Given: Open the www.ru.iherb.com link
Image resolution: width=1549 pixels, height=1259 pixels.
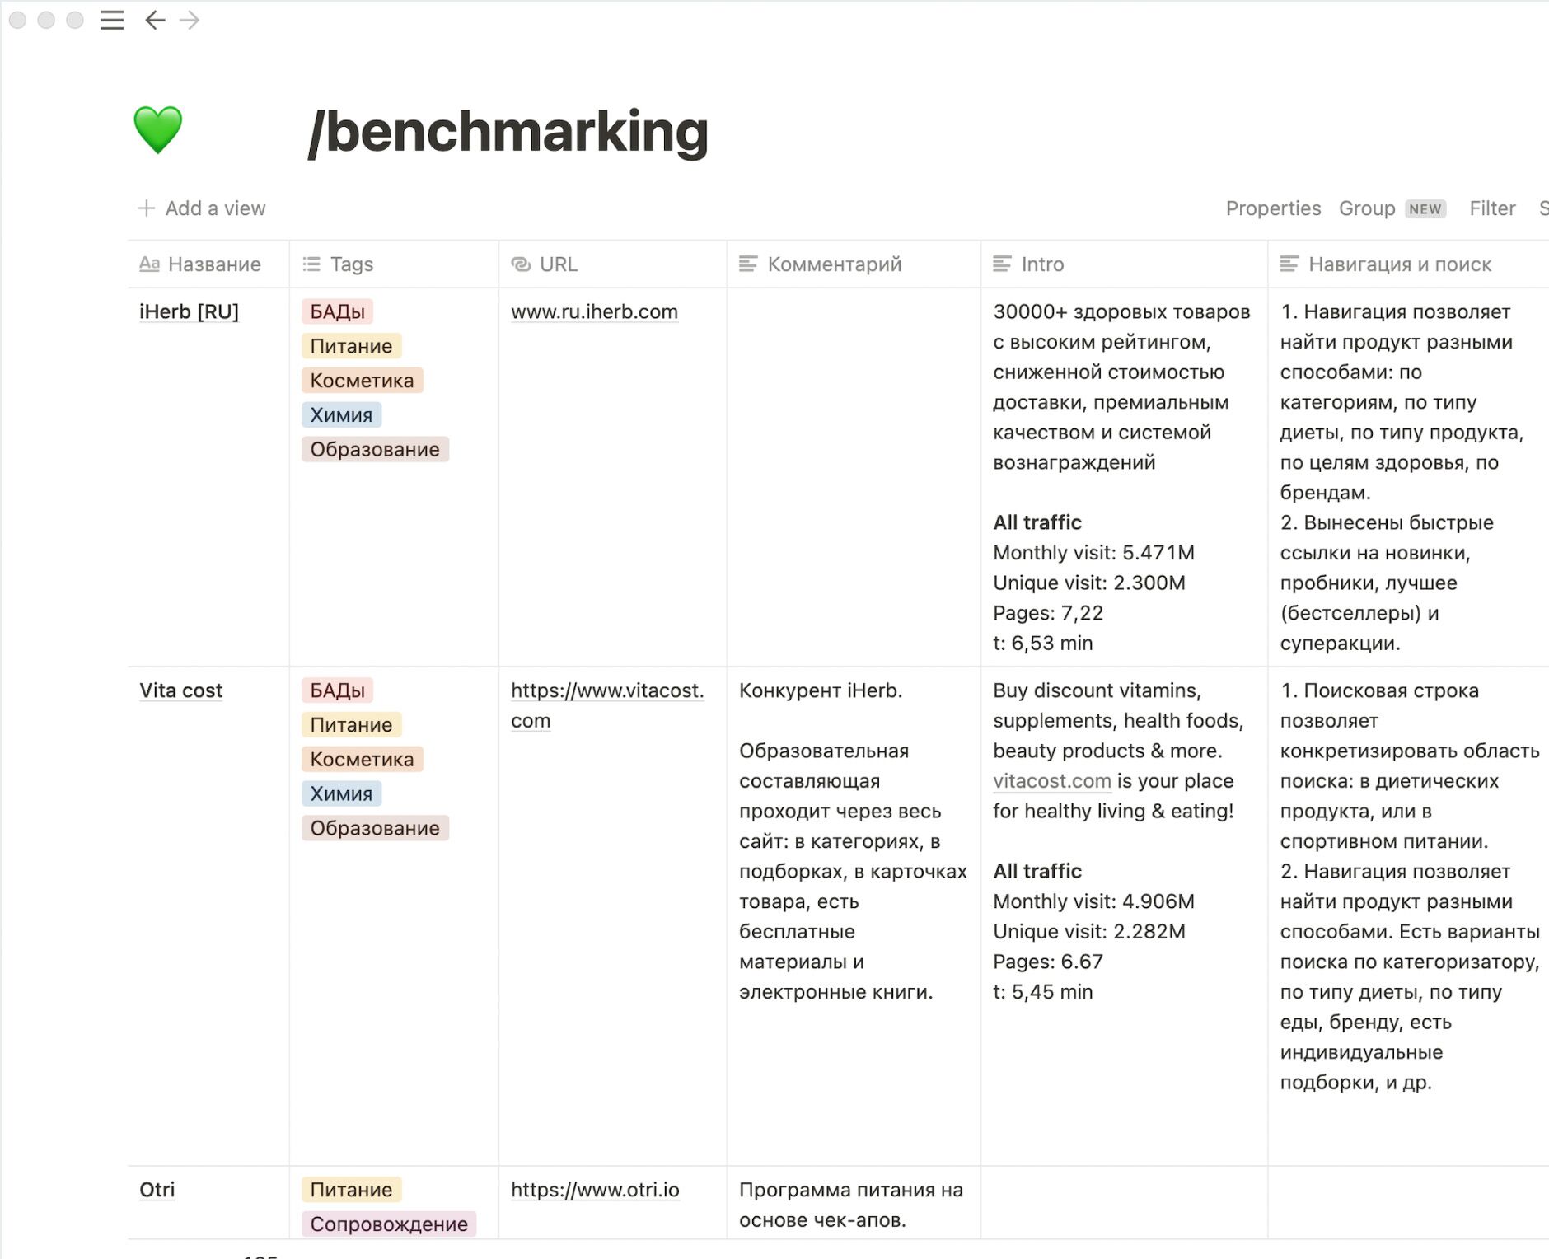Looking at the screenshot, I should click(x=594, y=312).
